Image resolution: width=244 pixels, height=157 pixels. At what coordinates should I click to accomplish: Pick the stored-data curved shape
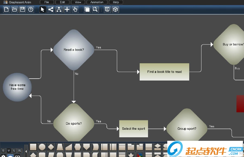95,147
